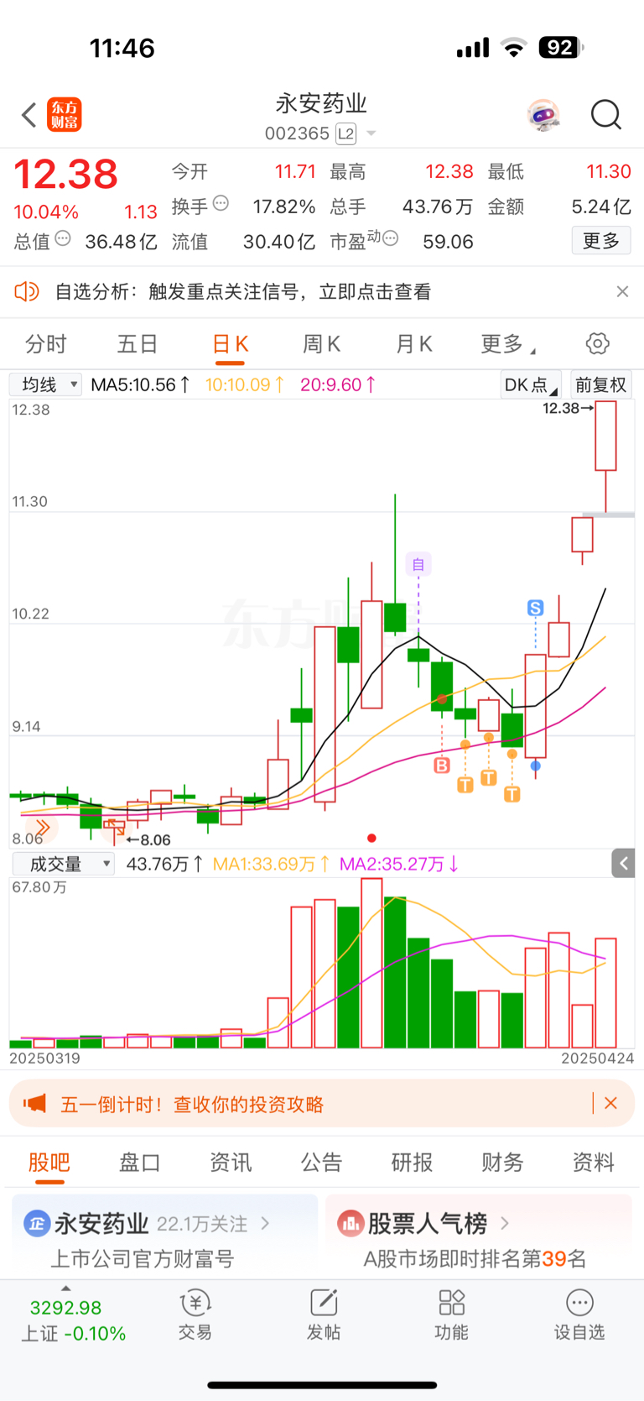
Task: Tap the 8.06 low price label
Action: [148, 840]
